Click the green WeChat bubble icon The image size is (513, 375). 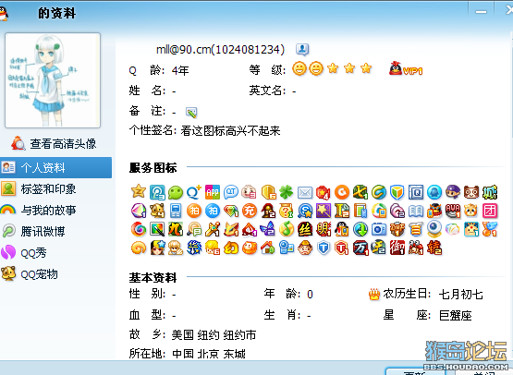click(x=176, y=192)
